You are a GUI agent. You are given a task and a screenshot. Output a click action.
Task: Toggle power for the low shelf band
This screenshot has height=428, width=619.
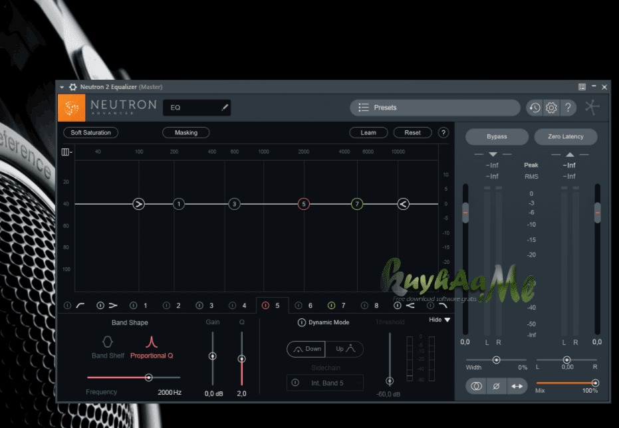[x=100, y=305]
